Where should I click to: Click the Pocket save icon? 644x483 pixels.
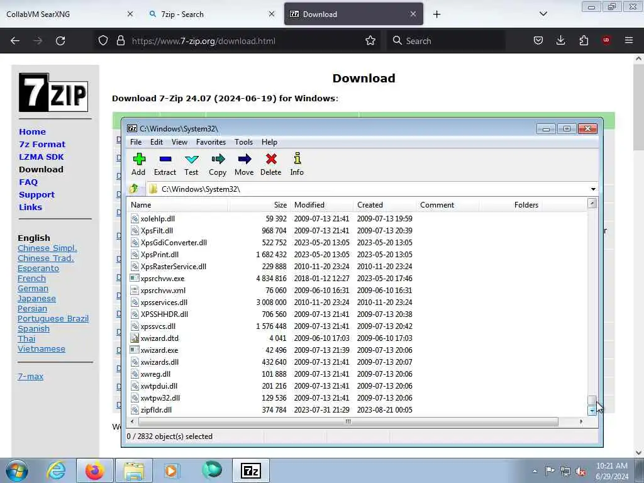click(x=538, y=40)
